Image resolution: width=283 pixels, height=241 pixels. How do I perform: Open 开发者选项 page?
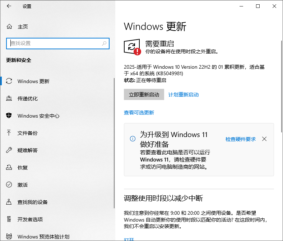click(57, 219)
